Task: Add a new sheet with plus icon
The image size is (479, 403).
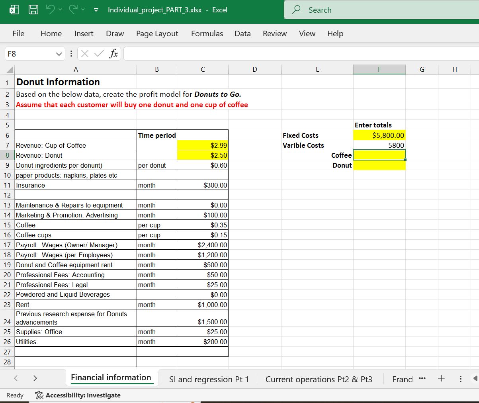Action: coord(441,379)
